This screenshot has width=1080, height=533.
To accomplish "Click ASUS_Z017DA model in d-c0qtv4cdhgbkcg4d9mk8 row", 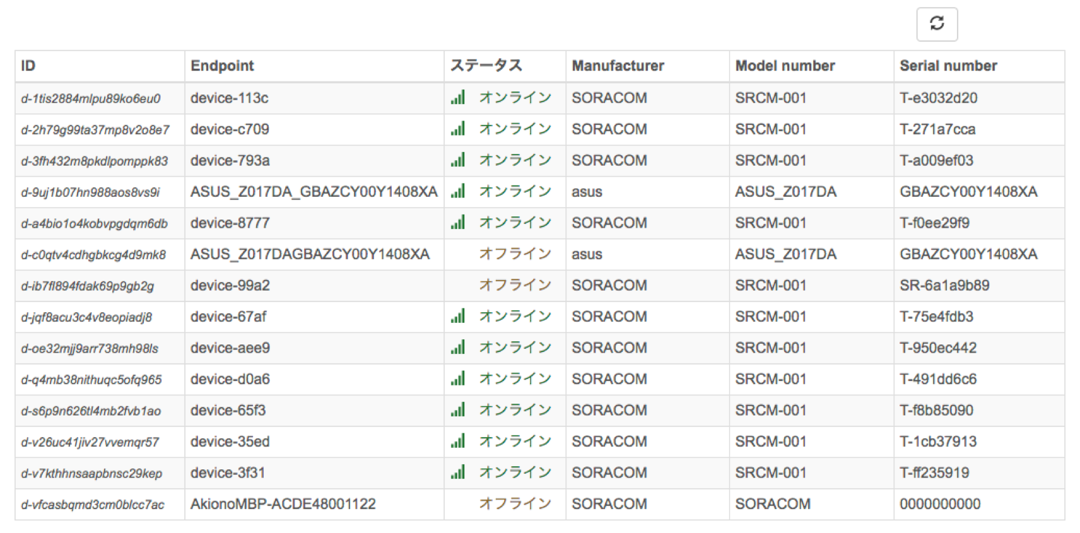I will [785, 254].
